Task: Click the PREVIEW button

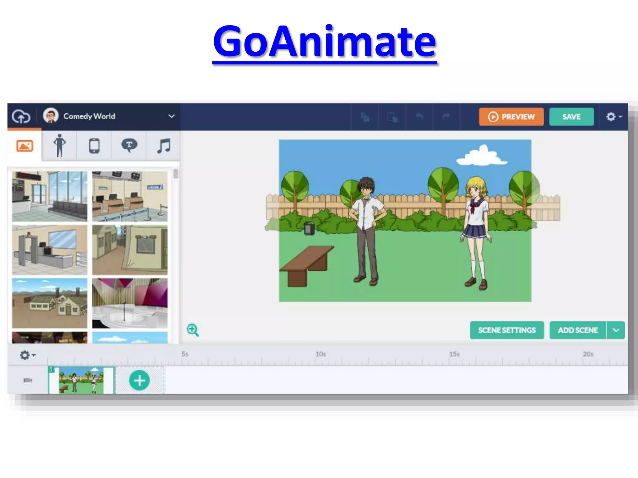Action: click(x=511, y=117)
